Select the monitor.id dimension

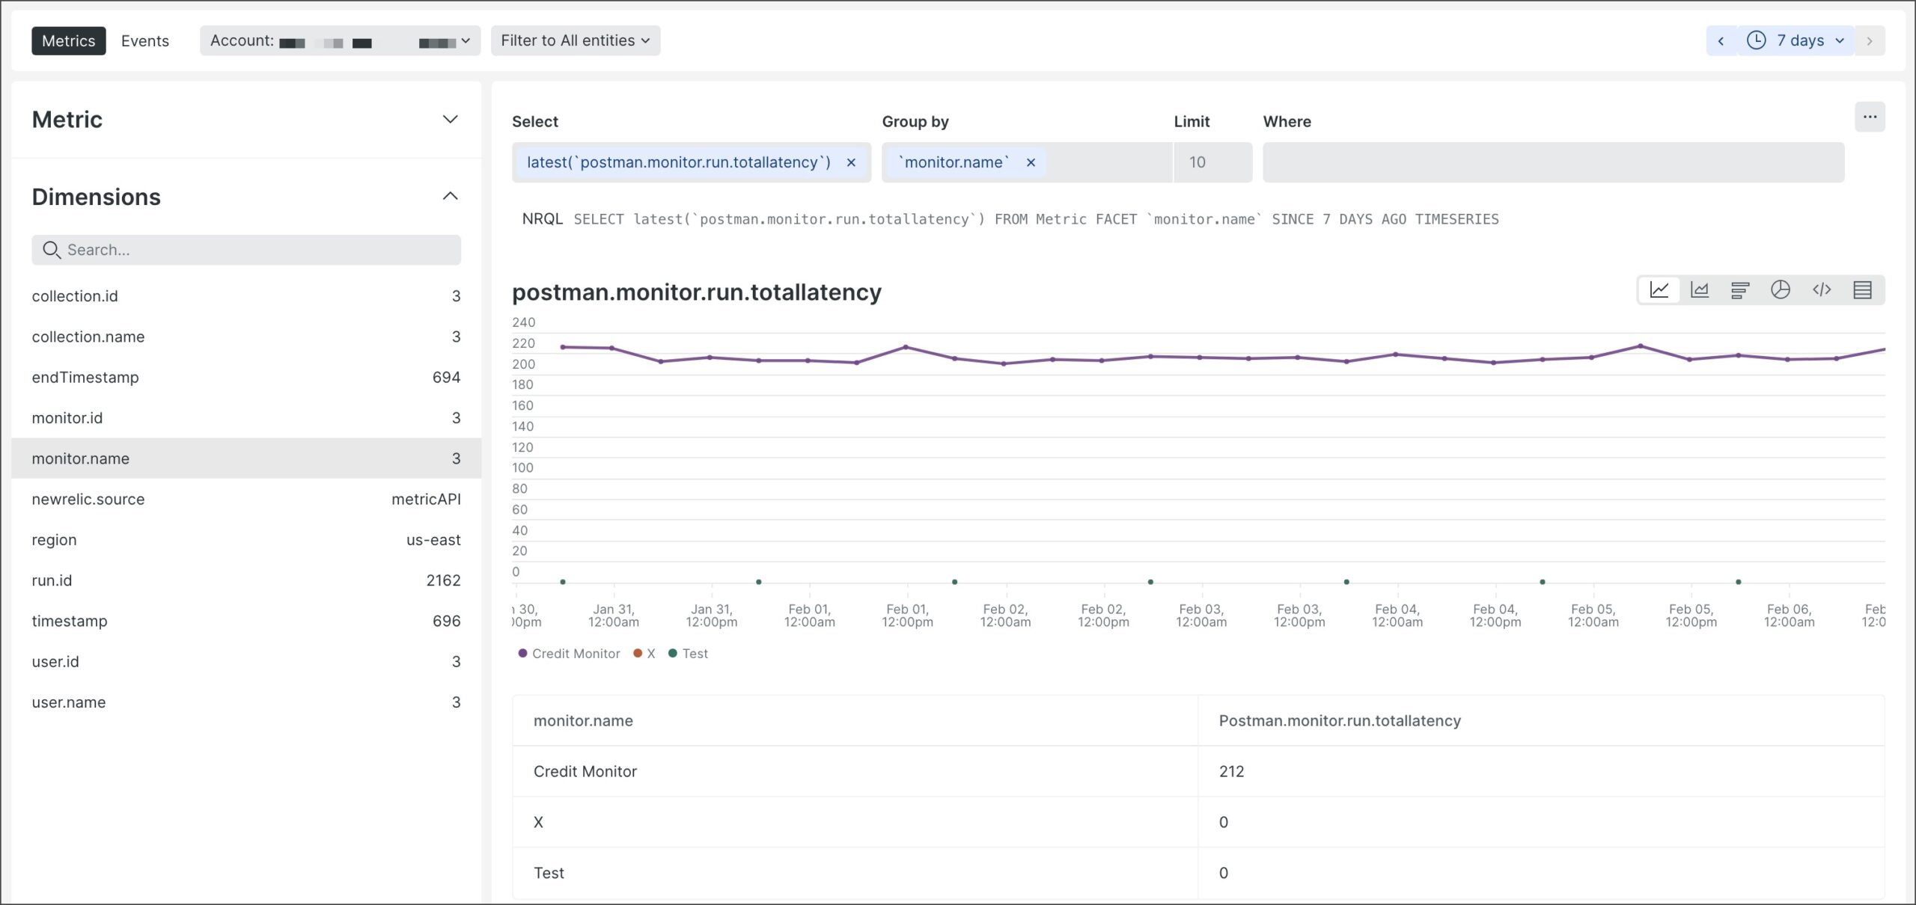pyautogui.click(x=246, y=418)
